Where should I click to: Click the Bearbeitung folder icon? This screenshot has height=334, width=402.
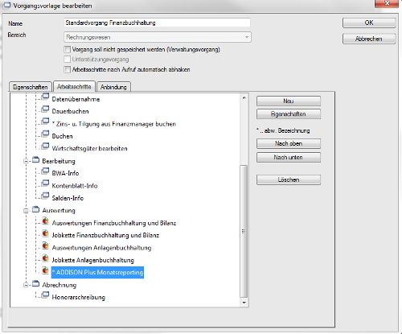[35, 160]
